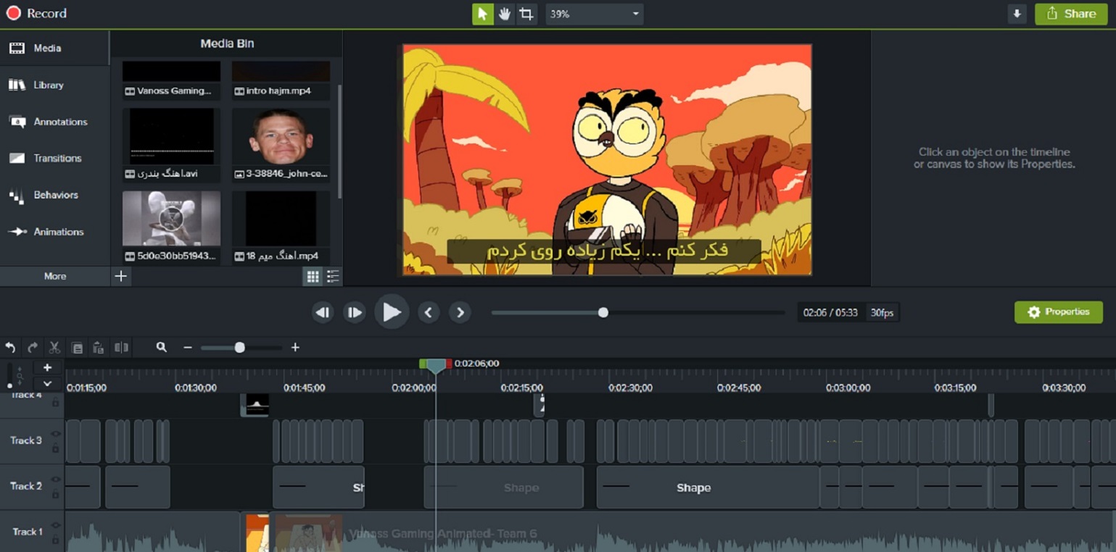Open the Properties panel button
Screen dimensions: 1116x552
pos(1059,312)
